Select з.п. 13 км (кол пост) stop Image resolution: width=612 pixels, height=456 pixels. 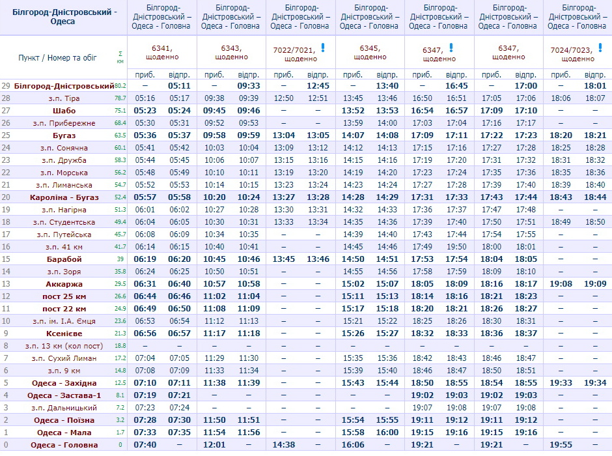pos(64,347)
